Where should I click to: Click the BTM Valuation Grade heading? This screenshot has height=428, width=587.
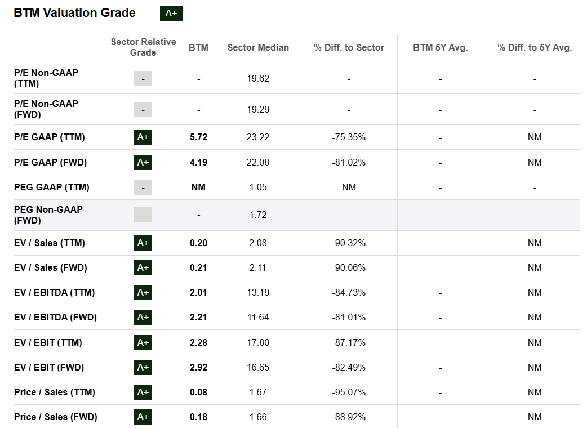74,13
